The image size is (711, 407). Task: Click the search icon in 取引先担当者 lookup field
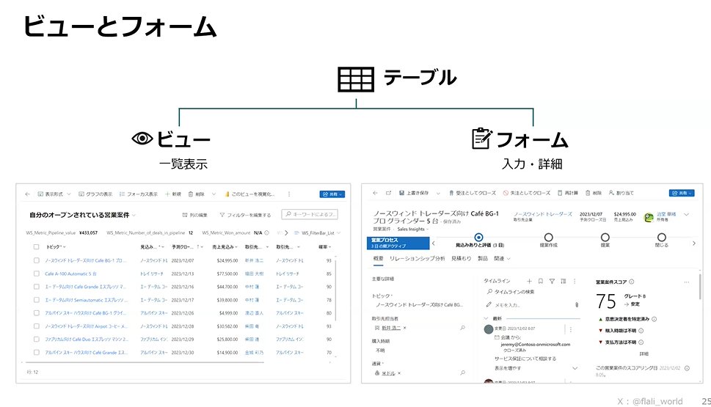462,328
